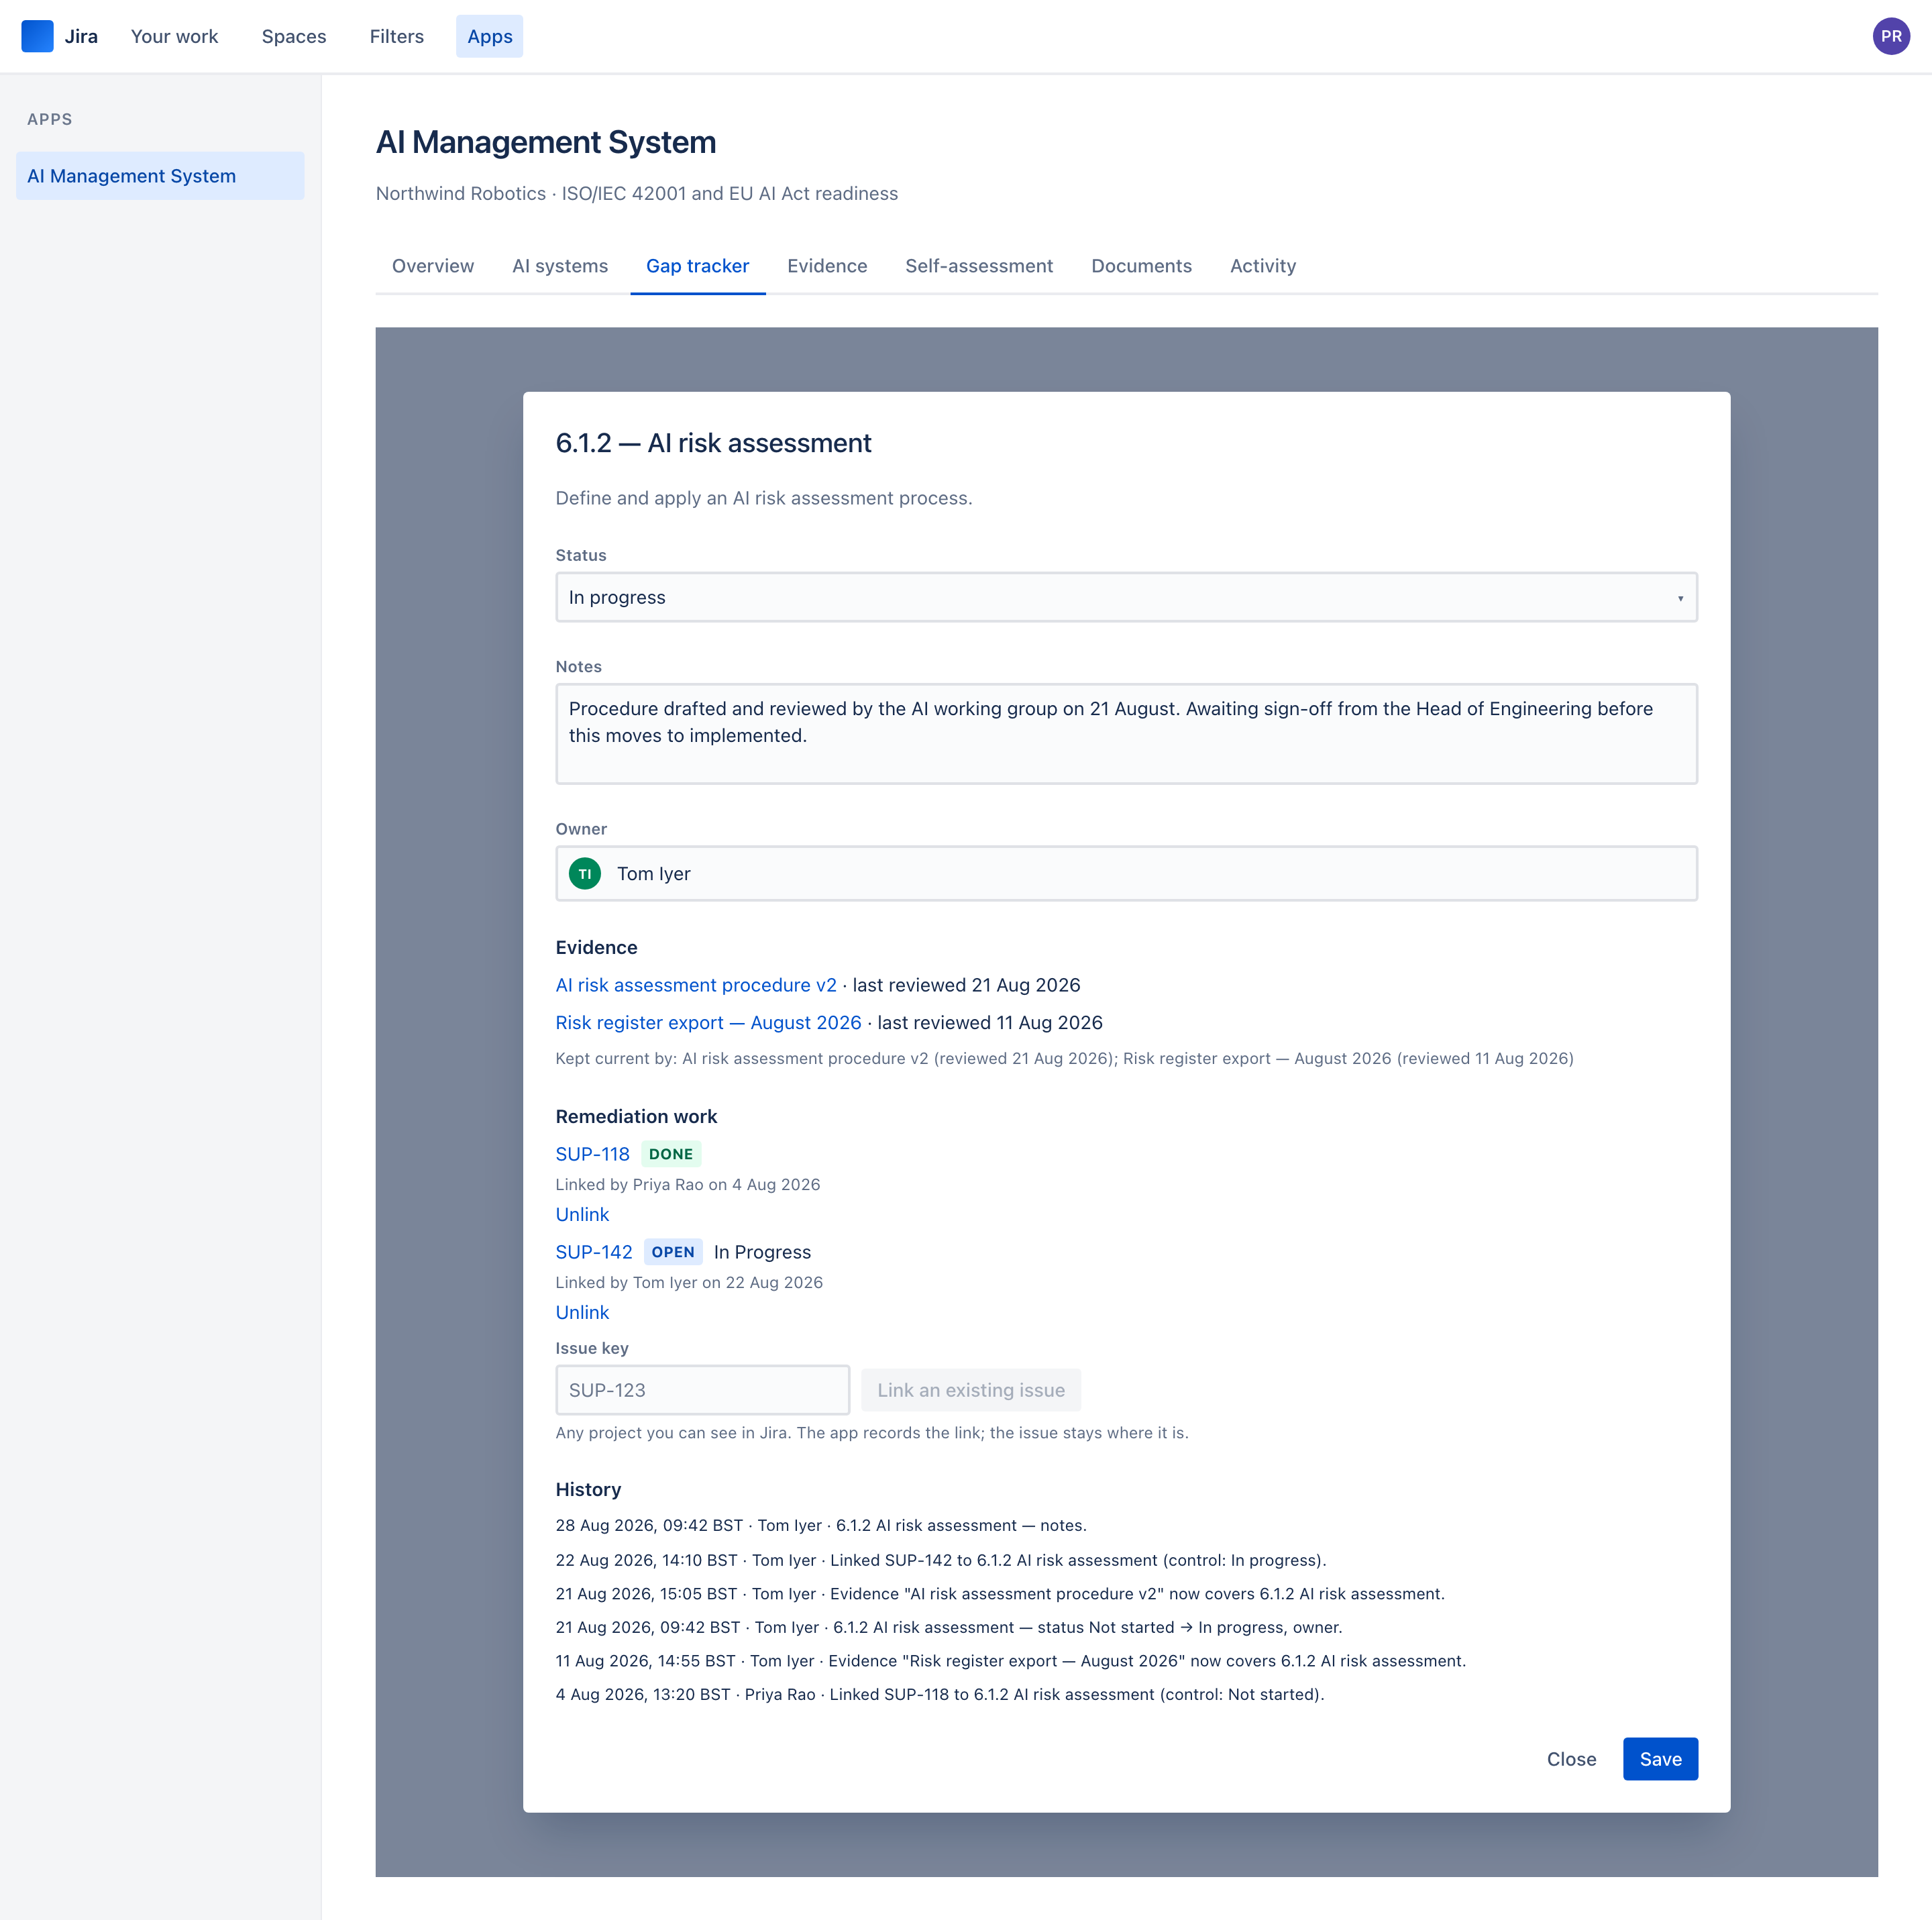Close the risk assessment dialog
This screenshot has width=1932, height=1920.
(1571, 1759)
